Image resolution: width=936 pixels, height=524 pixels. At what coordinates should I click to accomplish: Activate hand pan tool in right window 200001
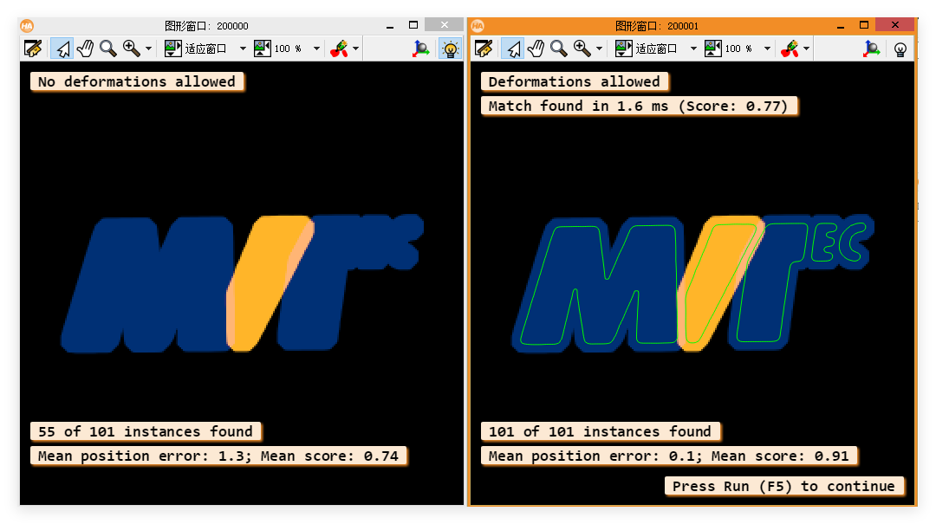point(536,49)
